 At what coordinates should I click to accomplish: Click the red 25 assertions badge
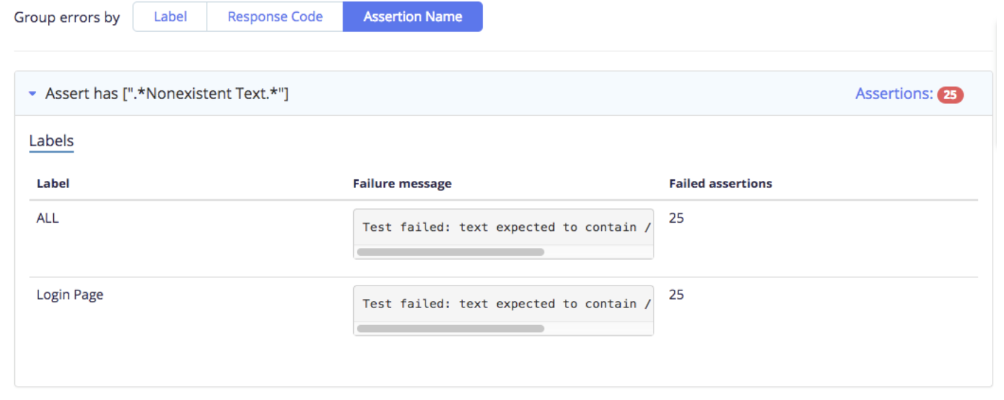click(x=950, y=95)
